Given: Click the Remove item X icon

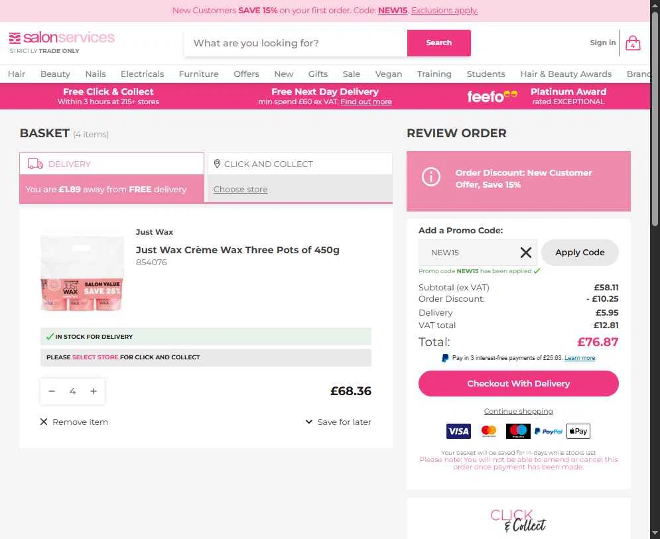Looking at the screenshot, I should coord(44,422).
